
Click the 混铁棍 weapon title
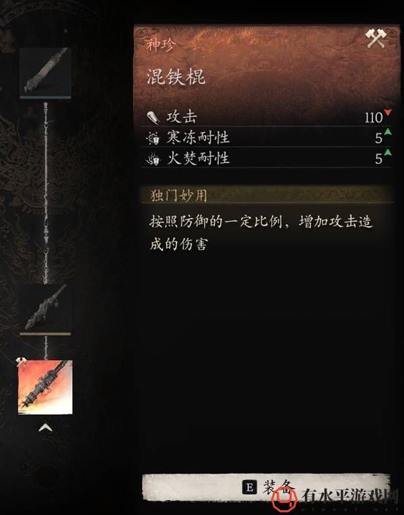[176, 77]
